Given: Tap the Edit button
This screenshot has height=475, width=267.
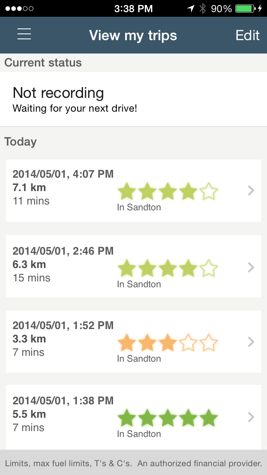Looking at the screenshot, I should [247, 35].
